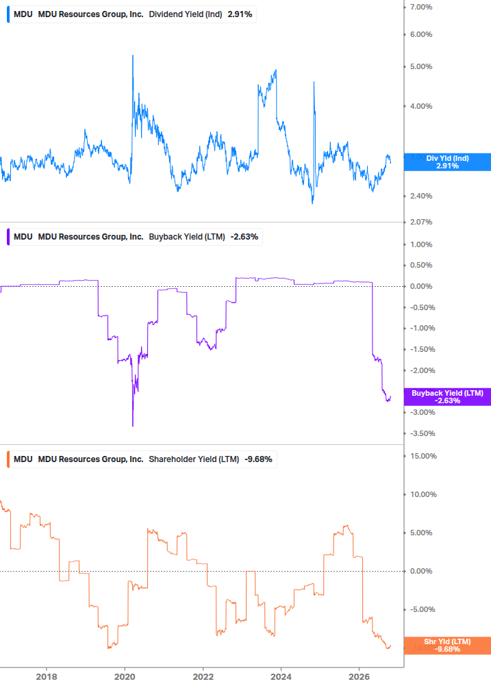
Task: Click the 15.00% tick on shareholder yield axis
Action: coord(423,457)
